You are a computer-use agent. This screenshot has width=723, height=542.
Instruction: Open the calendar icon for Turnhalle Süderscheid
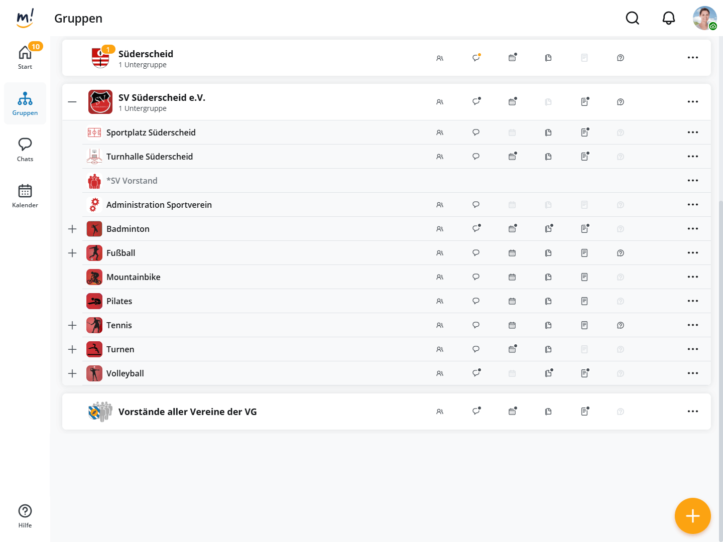click(x=512, y=157)
